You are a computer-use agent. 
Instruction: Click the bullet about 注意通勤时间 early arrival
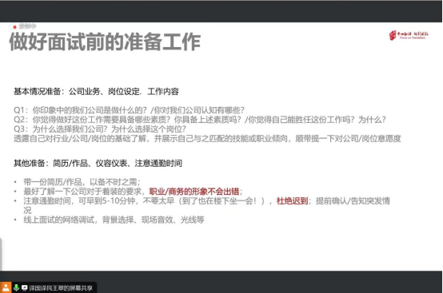206,206
